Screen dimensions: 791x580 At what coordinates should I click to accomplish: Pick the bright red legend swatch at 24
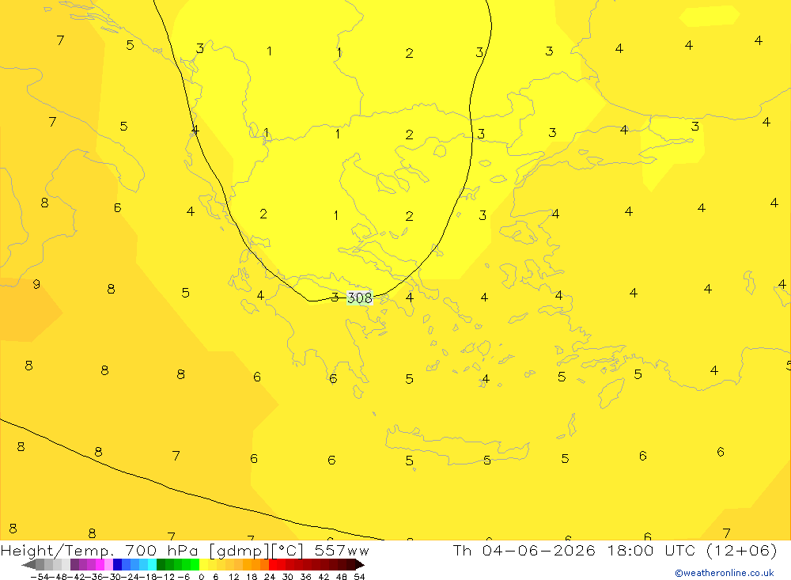[273, 565]
